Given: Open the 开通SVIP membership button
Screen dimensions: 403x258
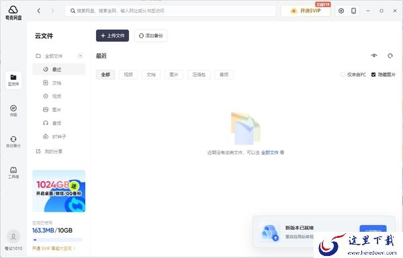Looking at the screenshot, I should [306, 11].
